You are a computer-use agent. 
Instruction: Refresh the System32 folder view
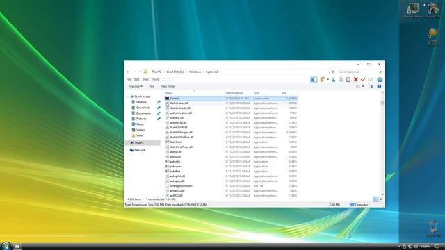[x=334, y=72]
